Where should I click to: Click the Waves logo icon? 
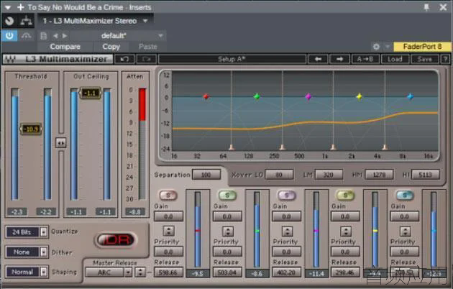[10, 59]
